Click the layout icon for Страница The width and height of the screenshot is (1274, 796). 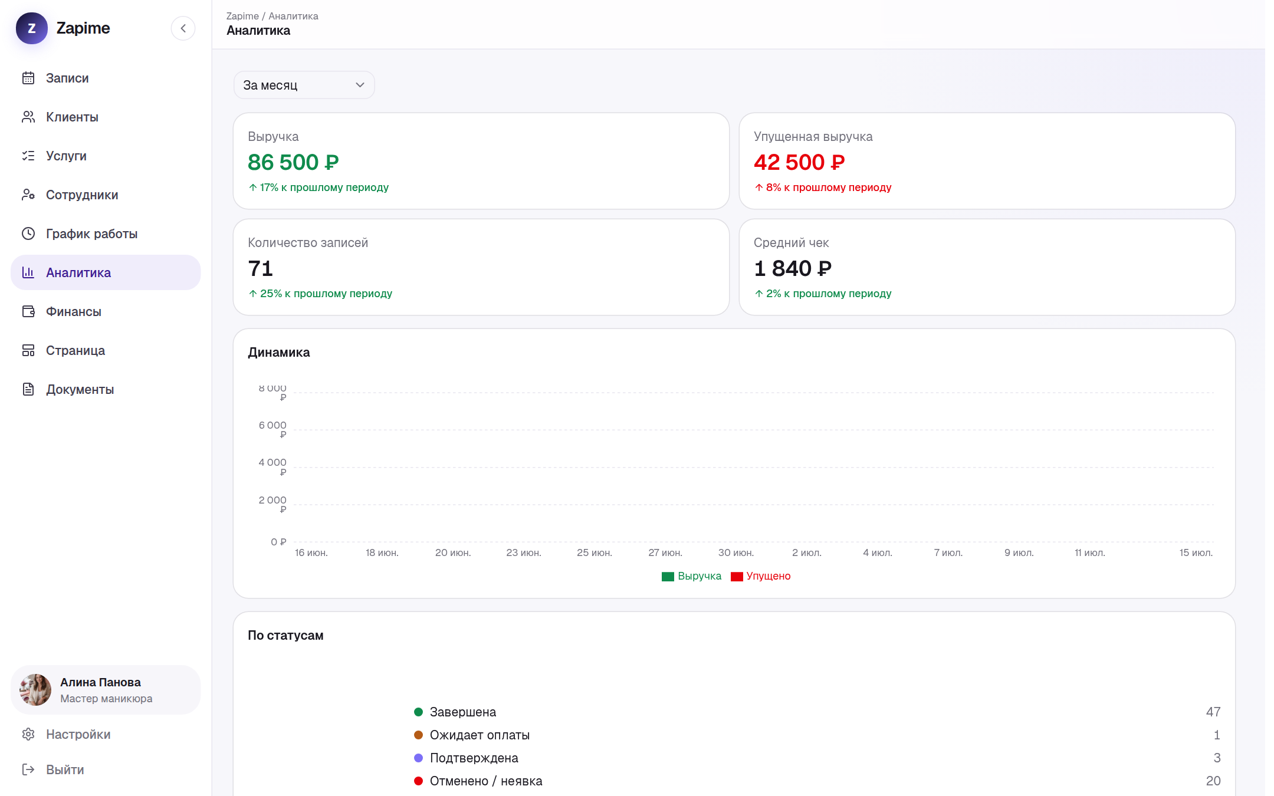click(28, 350)
